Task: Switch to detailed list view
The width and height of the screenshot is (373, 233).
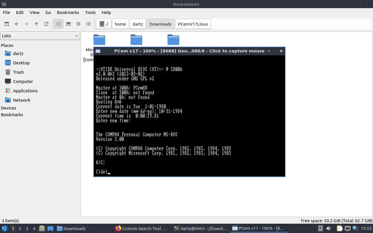Action: (88, 24)
